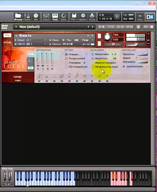The height and width of the screenshot is (192, 157).
Task: Open the Midi Ch [A] 1 dropdown
Action: pyautogui.click(x=30, y=44)
